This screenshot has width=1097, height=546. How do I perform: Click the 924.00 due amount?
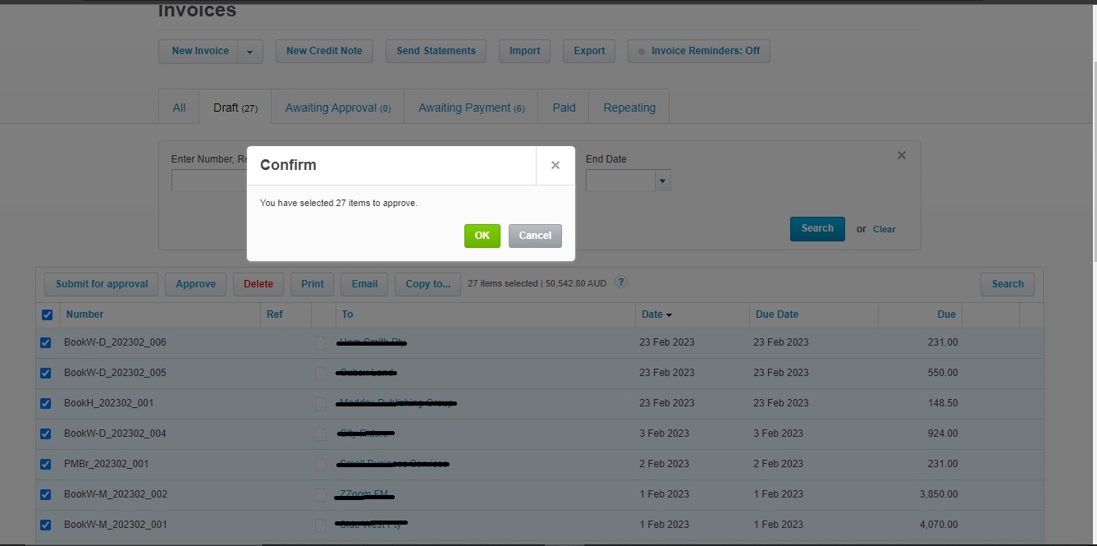click(x=943, y=434)
